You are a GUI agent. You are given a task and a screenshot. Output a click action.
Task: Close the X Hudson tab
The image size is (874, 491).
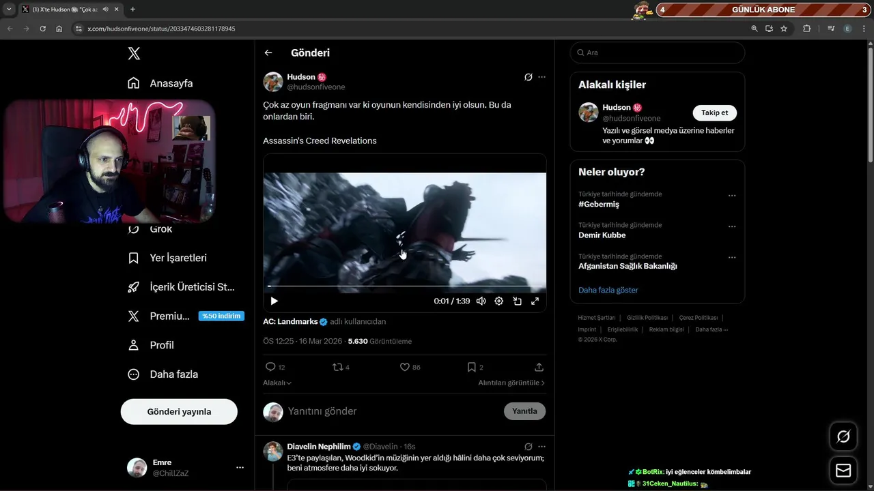pyautogui.click(x=117, y=9)
